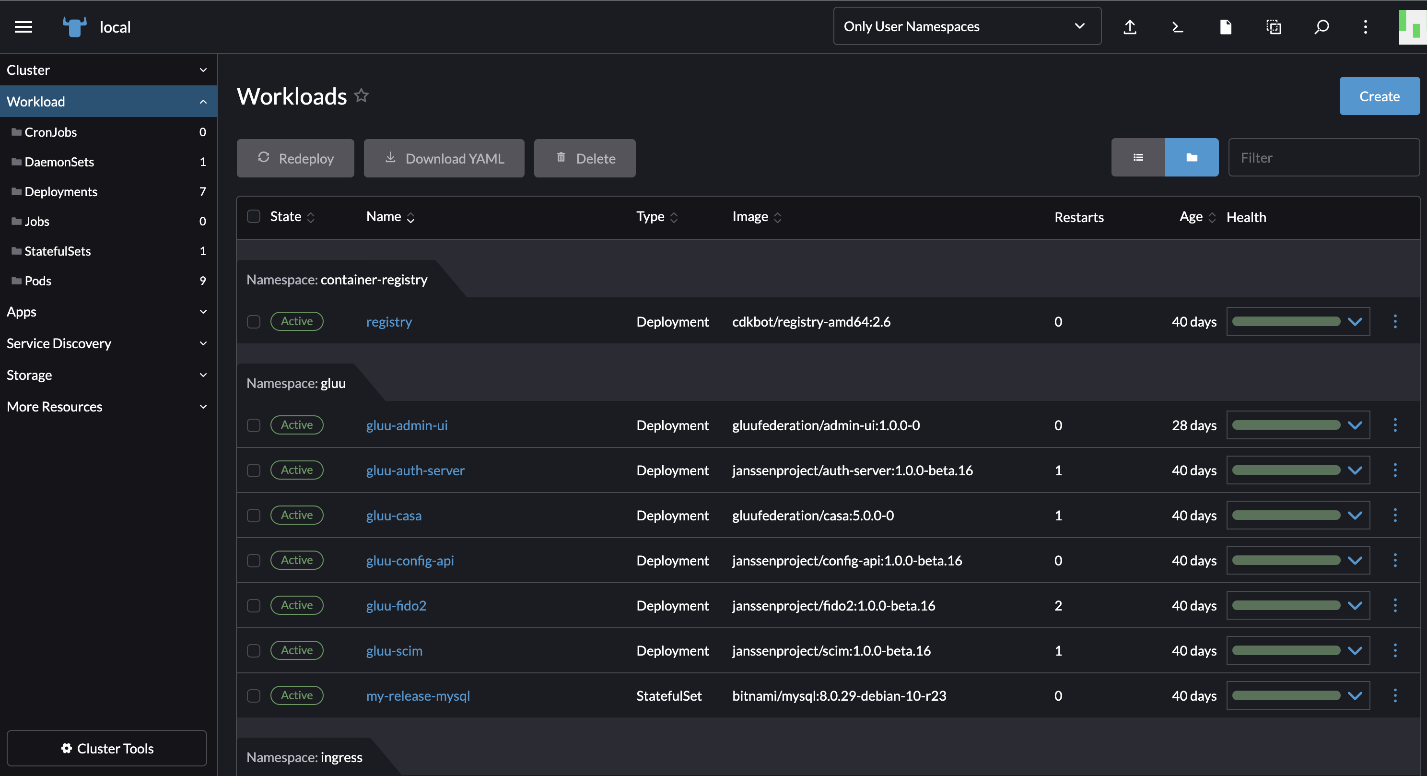Screen dimensions: 1427x776
Task: Open actions menu for gluu-scim row
Action: click(1395, 650)
